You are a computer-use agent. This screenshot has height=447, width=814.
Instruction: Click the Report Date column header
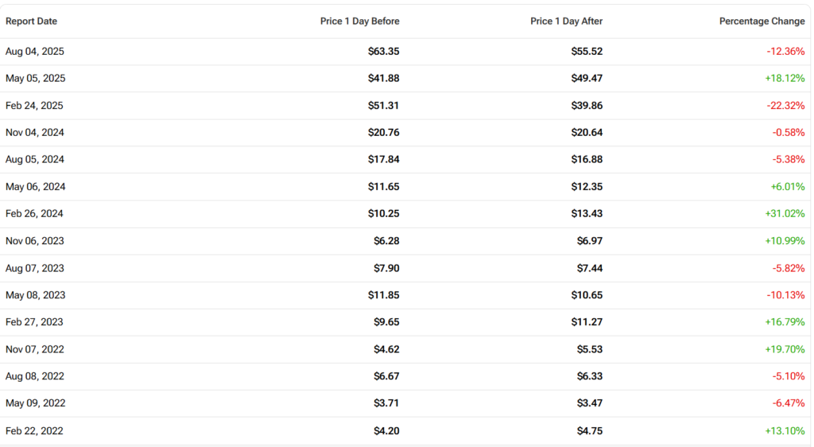(x=32, y=21)
